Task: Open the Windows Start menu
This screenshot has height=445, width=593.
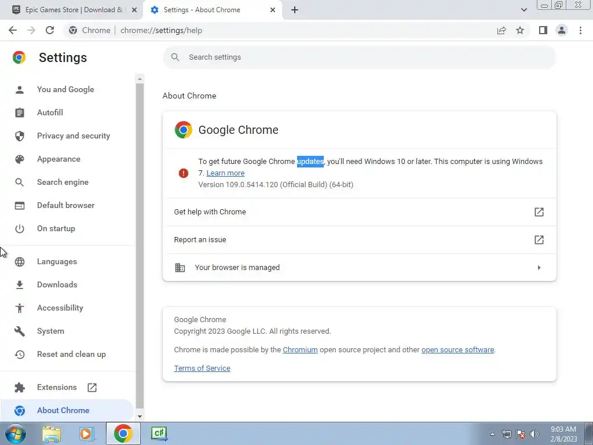Action: pos(16,433)
